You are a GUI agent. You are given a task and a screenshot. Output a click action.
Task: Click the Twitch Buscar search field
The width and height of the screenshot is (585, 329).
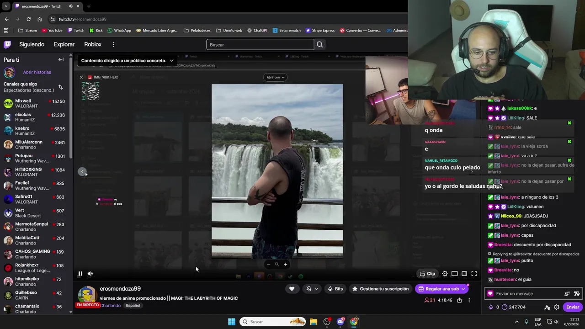[260, 44]
